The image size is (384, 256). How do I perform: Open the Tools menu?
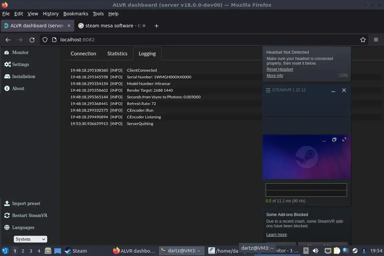point(98,14)
